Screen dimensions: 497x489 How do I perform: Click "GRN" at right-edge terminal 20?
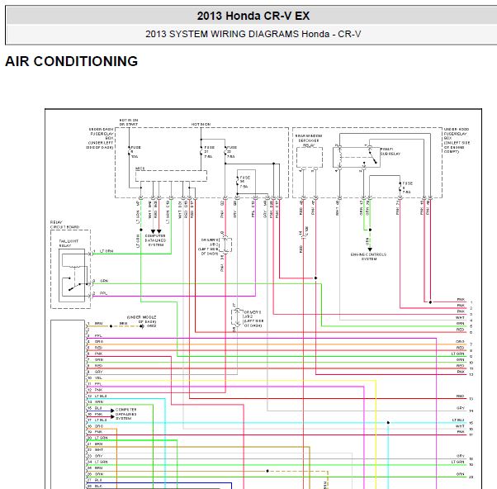(x=461, y=474)
